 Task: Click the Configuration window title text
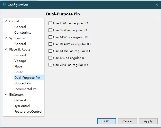click(18, 5)
